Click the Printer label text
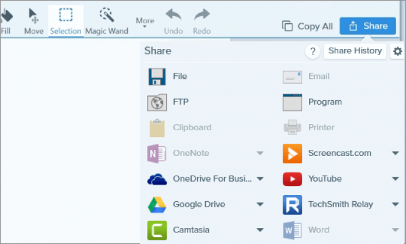Screen dimensions: 406x244 (321, 127)
